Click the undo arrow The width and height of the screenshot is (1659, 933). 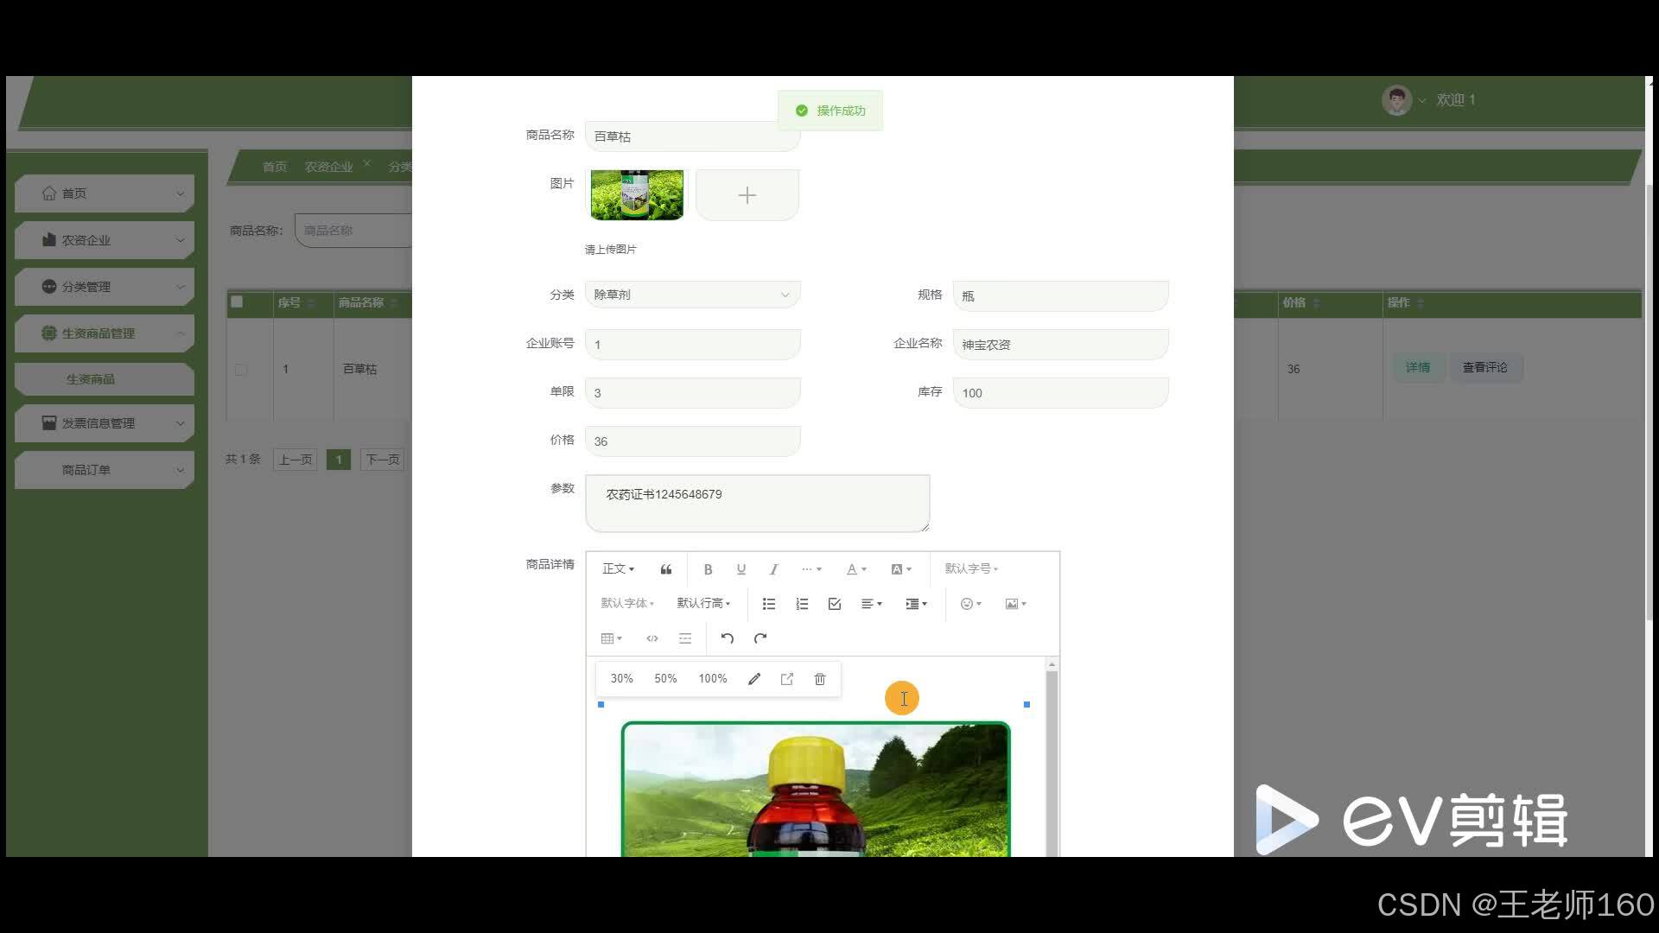point(727,638)
